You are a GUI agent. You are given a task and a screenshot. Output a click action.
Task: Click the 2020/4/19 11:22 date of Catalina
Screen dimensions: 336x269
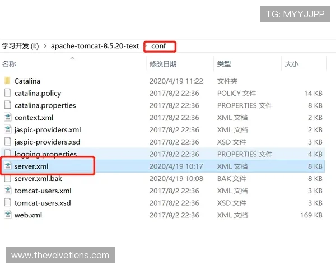click(176, 81)
